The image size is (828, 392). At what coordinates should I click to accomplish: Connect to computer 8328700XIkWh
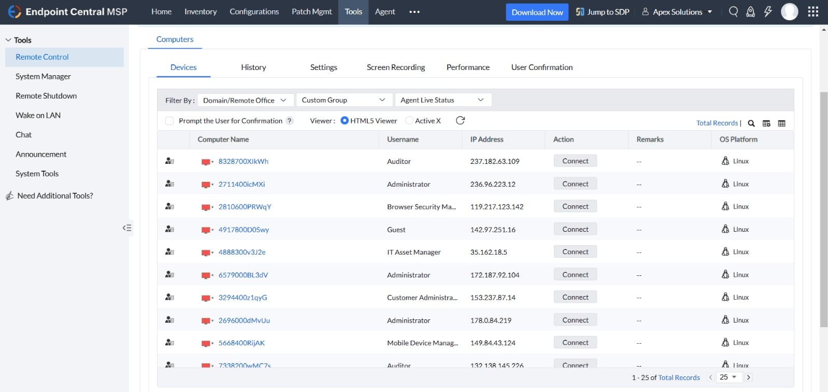(x=575, y=161)
